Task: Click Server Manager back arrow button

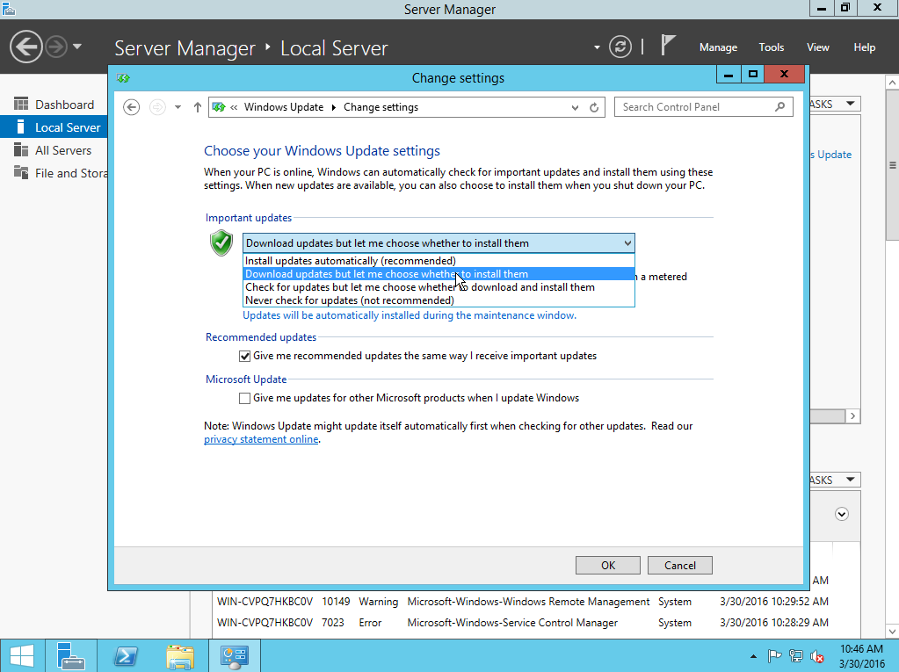Action: [25, 47]
